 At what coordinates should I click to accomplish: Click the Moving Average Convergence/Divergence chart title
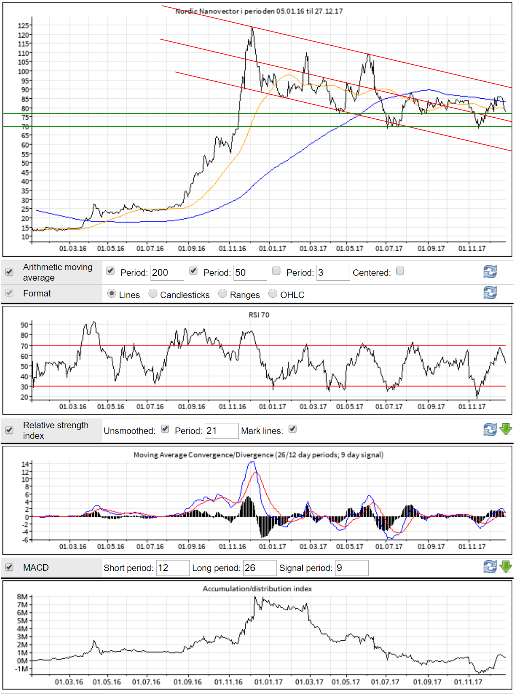tap(259, 455)
